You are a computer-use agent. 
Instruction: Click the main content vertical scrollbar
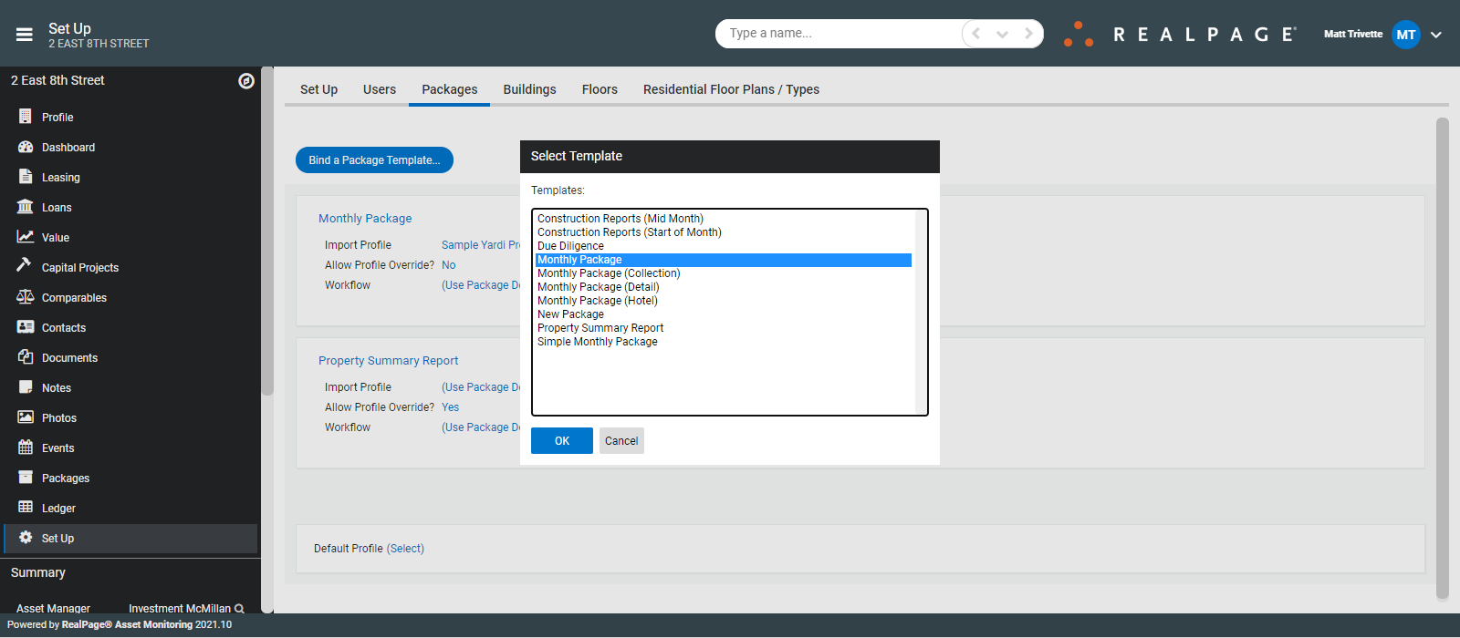[x=1443, y=357]
